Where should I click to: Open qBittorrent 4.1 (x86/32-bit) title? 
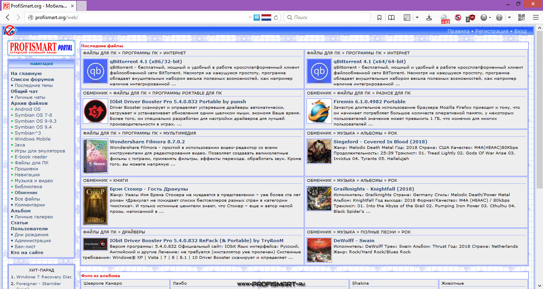click(x=146, y=62)
